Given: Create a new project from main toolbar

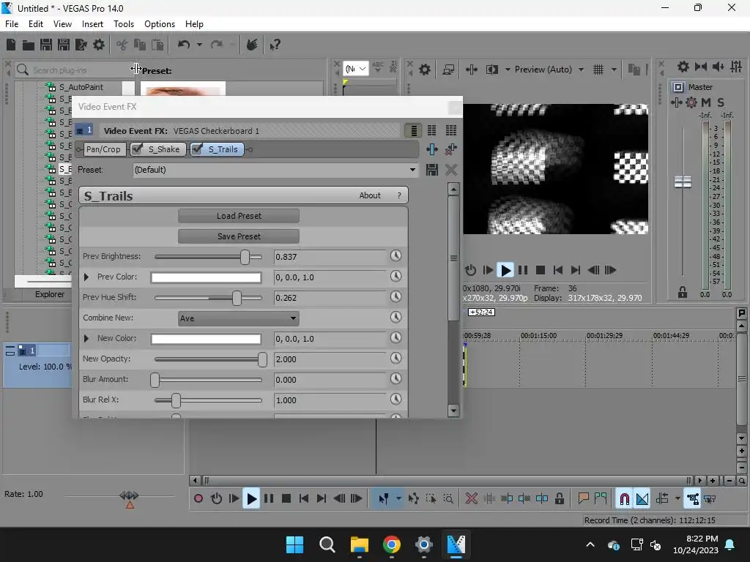Looking at the screenshot, I should [11, 45].
